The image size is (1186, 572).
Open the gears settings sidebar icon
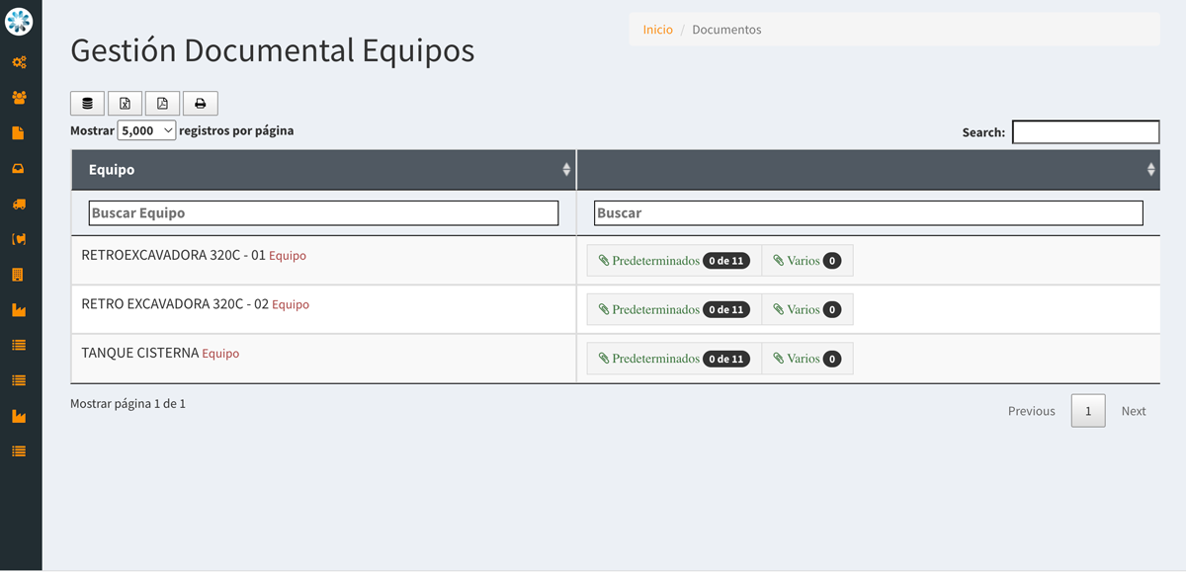tap(19, 62)
